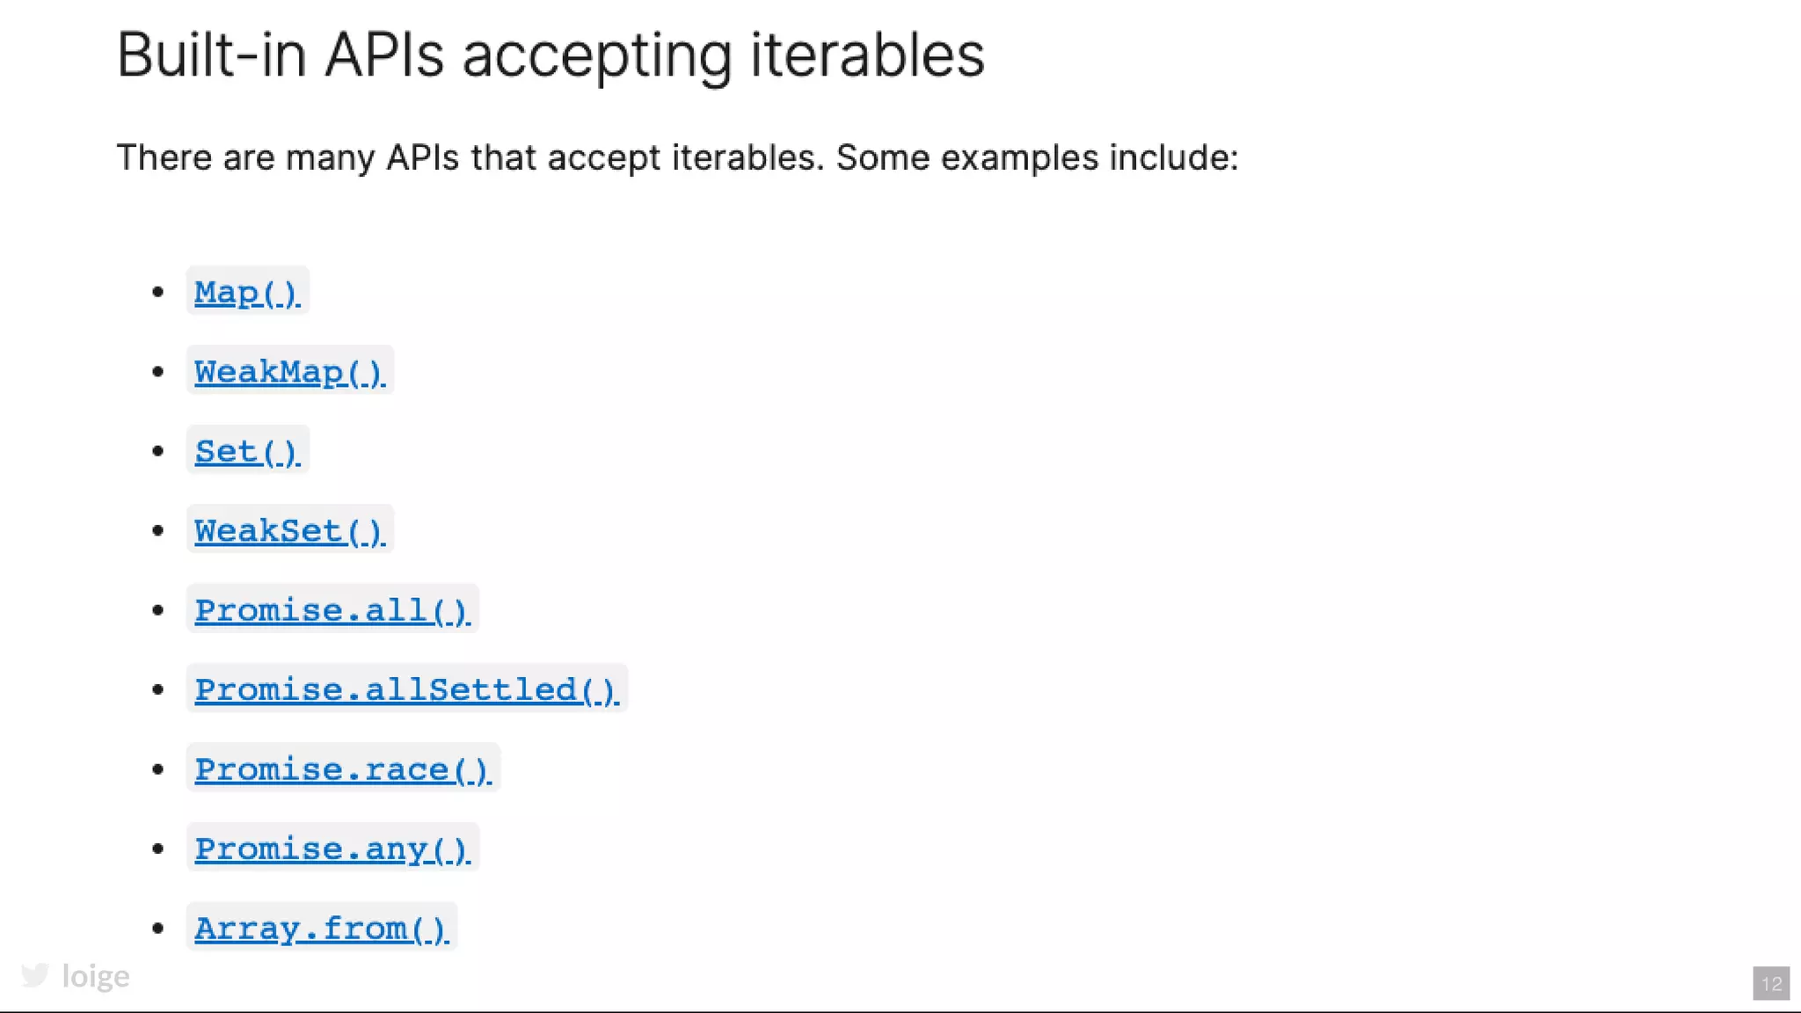The image size is (1801, 1013).
Task: Visit the Promise.race() link
Action: point(343,769)
